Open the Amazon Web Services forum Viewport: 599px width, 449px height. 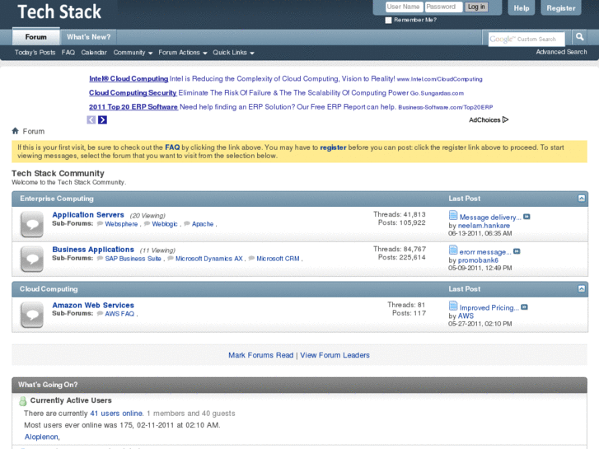(93, 306)
